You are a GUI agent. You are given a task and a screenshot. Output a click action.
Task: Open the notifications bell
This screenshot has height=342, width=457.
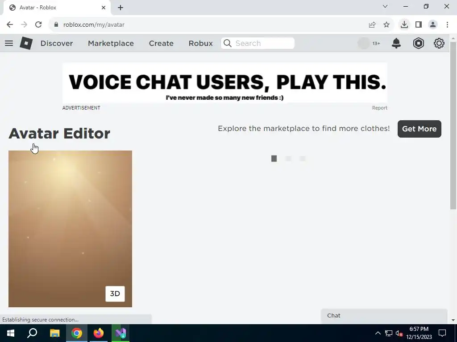pos(396,43)
